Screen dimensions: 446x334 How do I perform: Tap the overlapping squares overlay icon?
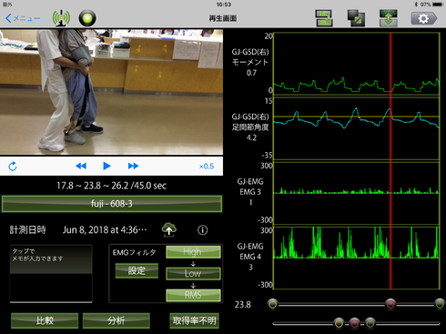356,18
